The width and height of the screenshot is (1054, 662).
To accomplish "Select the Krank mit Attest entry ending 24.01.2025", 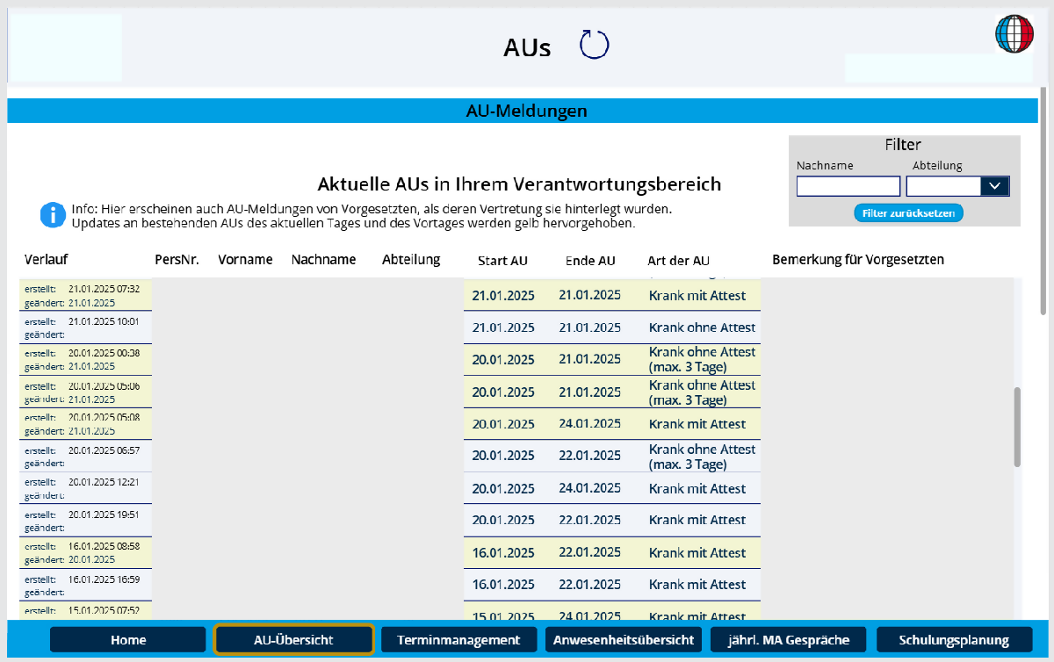I will 612,424.
